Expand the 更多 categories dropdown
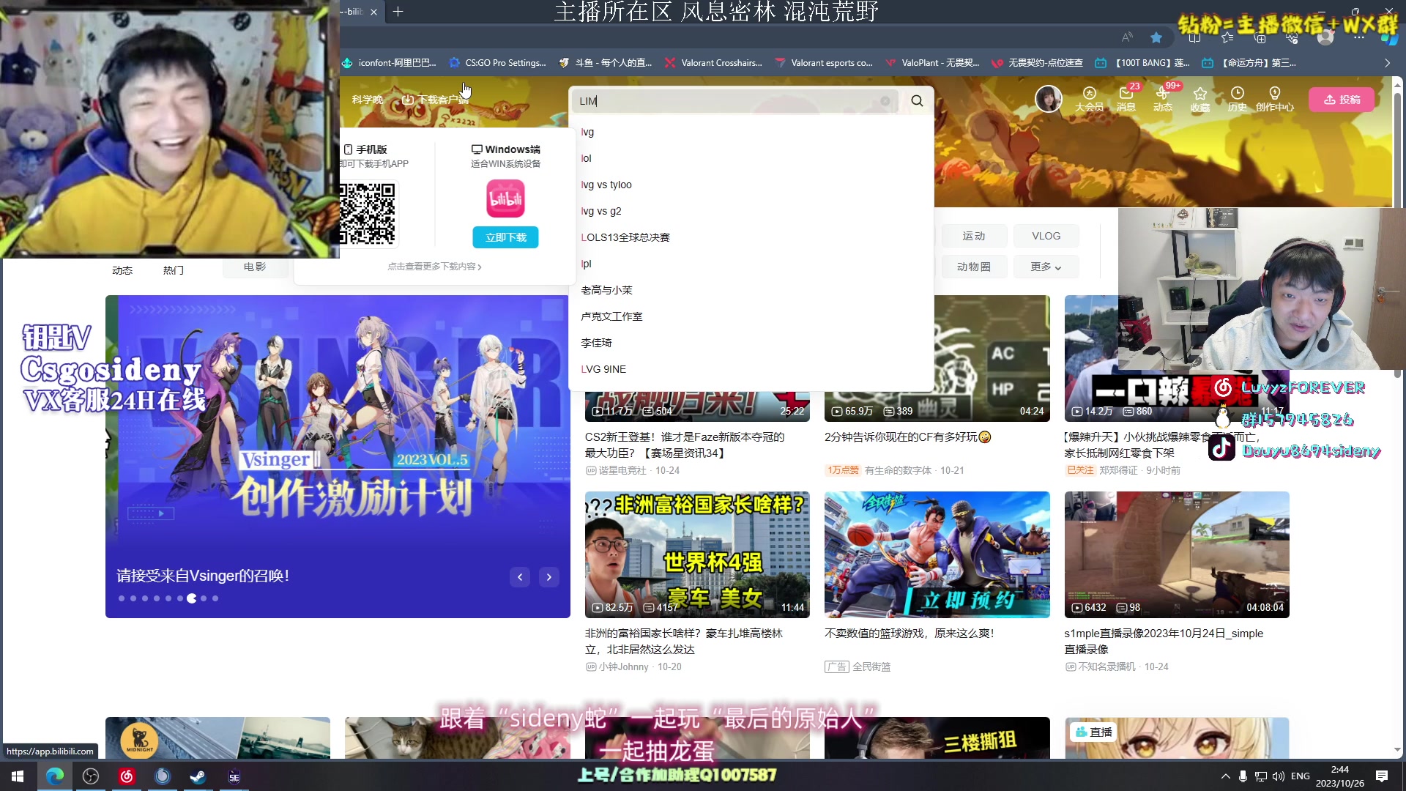 pyautogui.click(x=1045, y=267)
